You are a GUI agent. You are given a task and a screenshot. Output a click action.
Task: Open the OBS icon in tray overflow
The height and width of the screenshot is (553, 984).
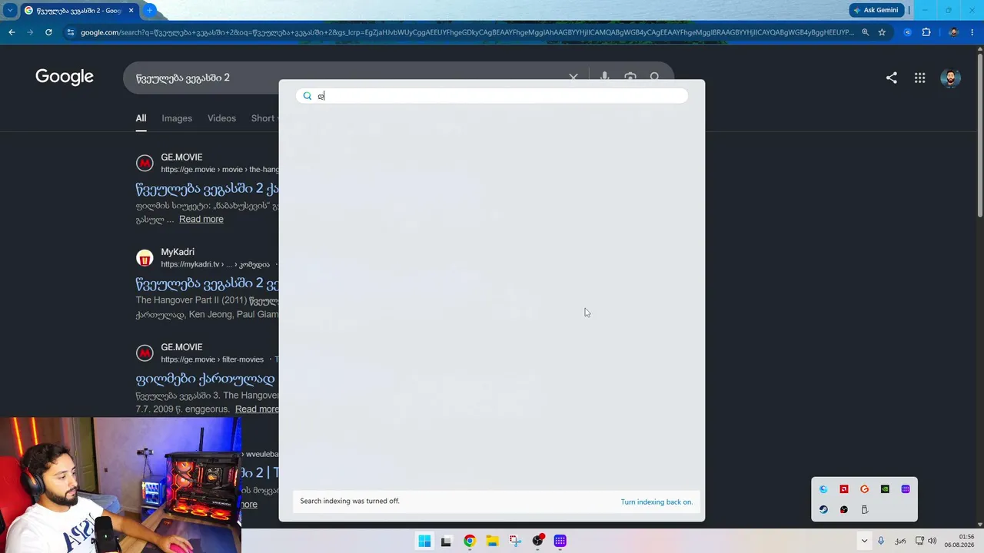click(x=844, y=509)
